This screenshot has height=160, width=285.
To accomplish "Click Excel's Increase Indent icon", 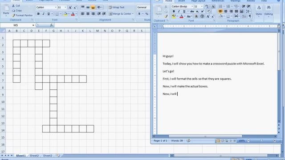I will click(x=104, y=14).
